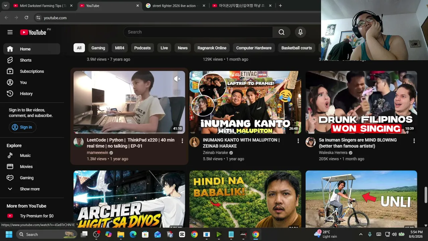Toggle captions on the LeetCode preview

(177, 92)
